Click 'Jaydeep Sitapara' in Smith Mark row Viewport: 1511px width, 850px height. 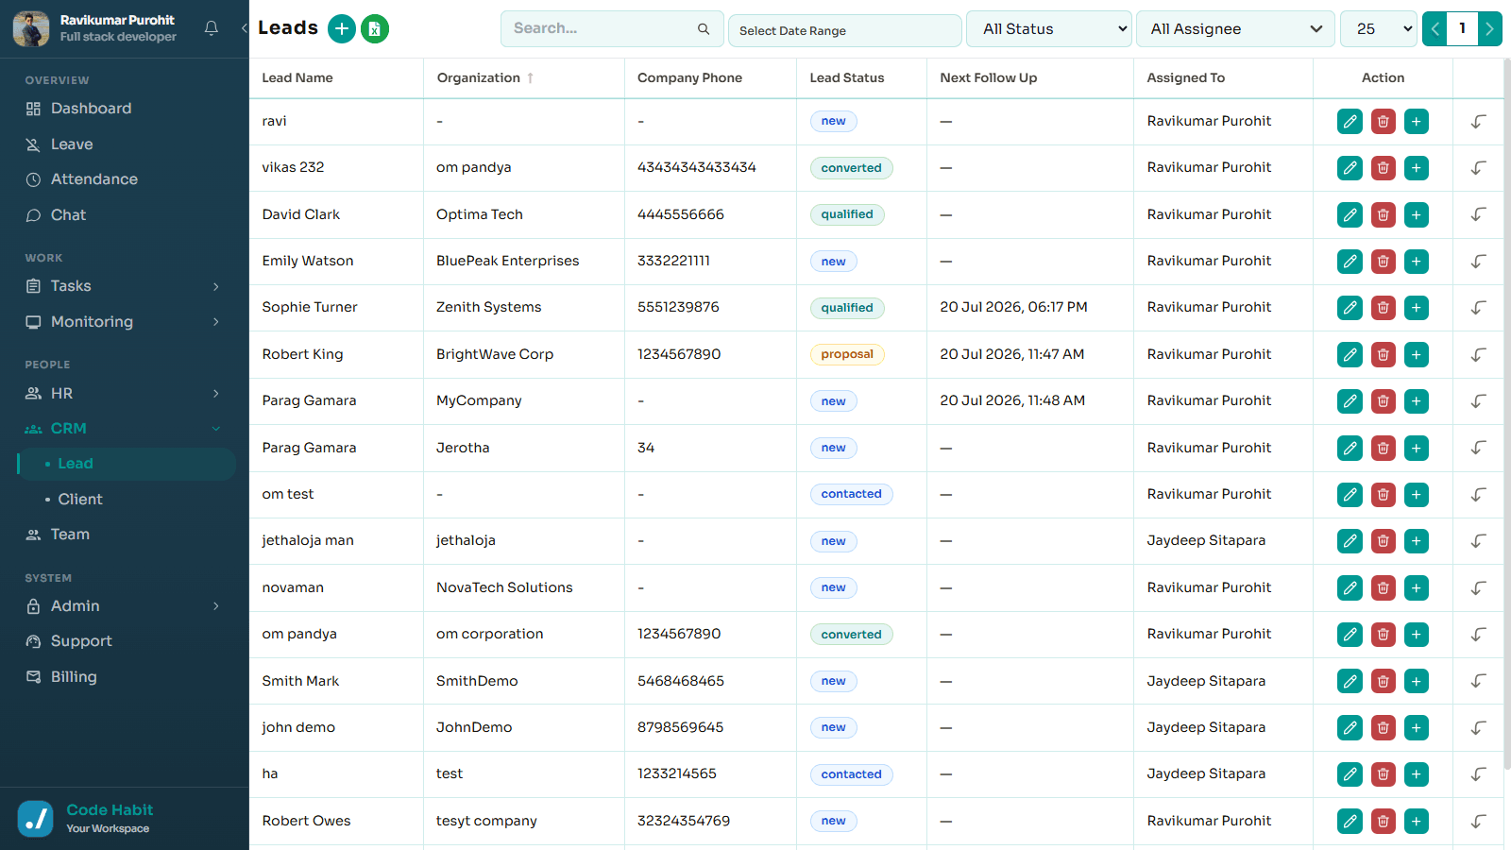click(x=1206, y=682)
